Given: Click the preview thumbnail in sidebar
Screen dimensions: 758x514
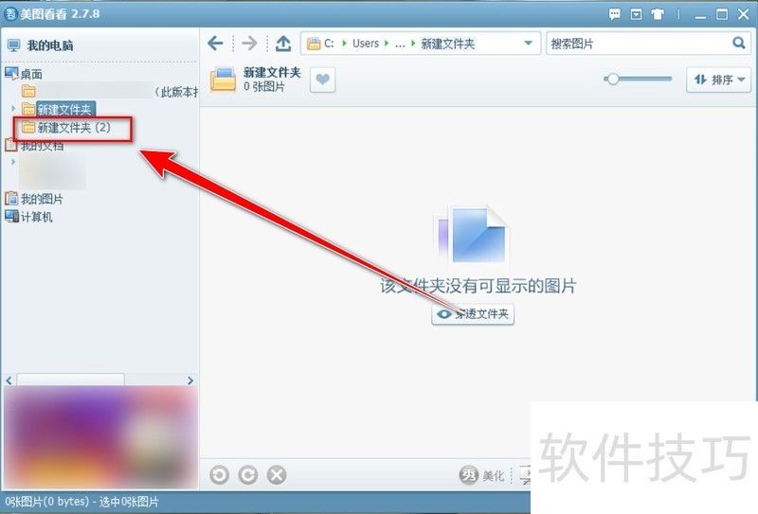Looking at the screenshot, I should 100,437.
